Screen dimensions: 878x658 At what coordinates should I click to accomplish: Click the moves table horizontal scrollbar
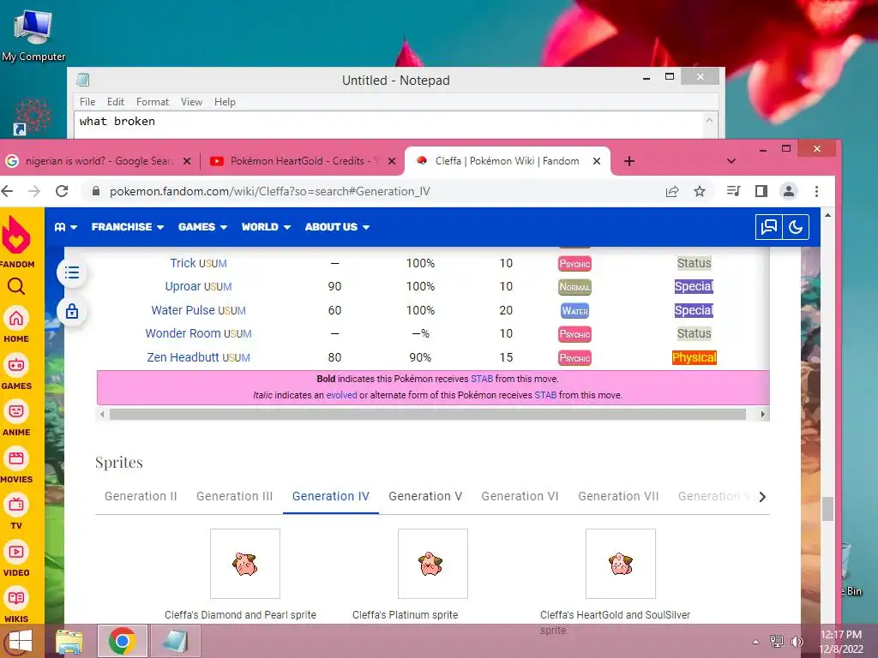[427, 414]
